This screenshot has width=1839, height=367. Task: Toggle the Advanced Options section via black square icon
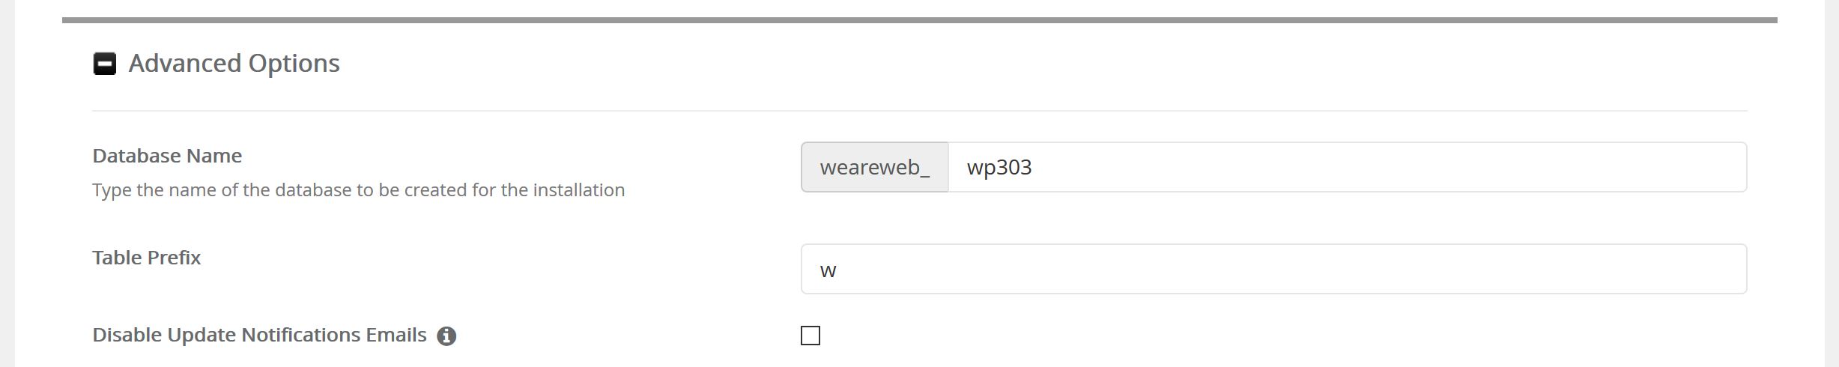click(104, 64)
